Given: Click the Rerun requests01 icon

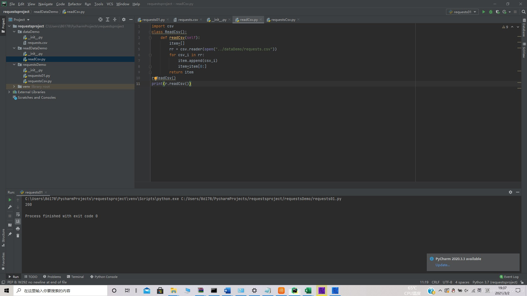Looking at the screenshot, I should 10,199.
